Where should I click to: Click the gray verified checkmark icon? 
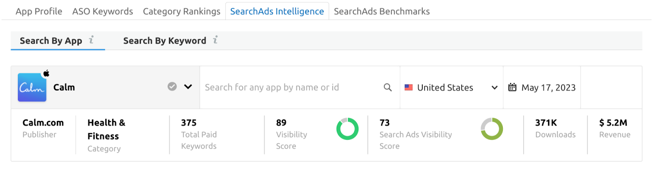tap(172, 87)
